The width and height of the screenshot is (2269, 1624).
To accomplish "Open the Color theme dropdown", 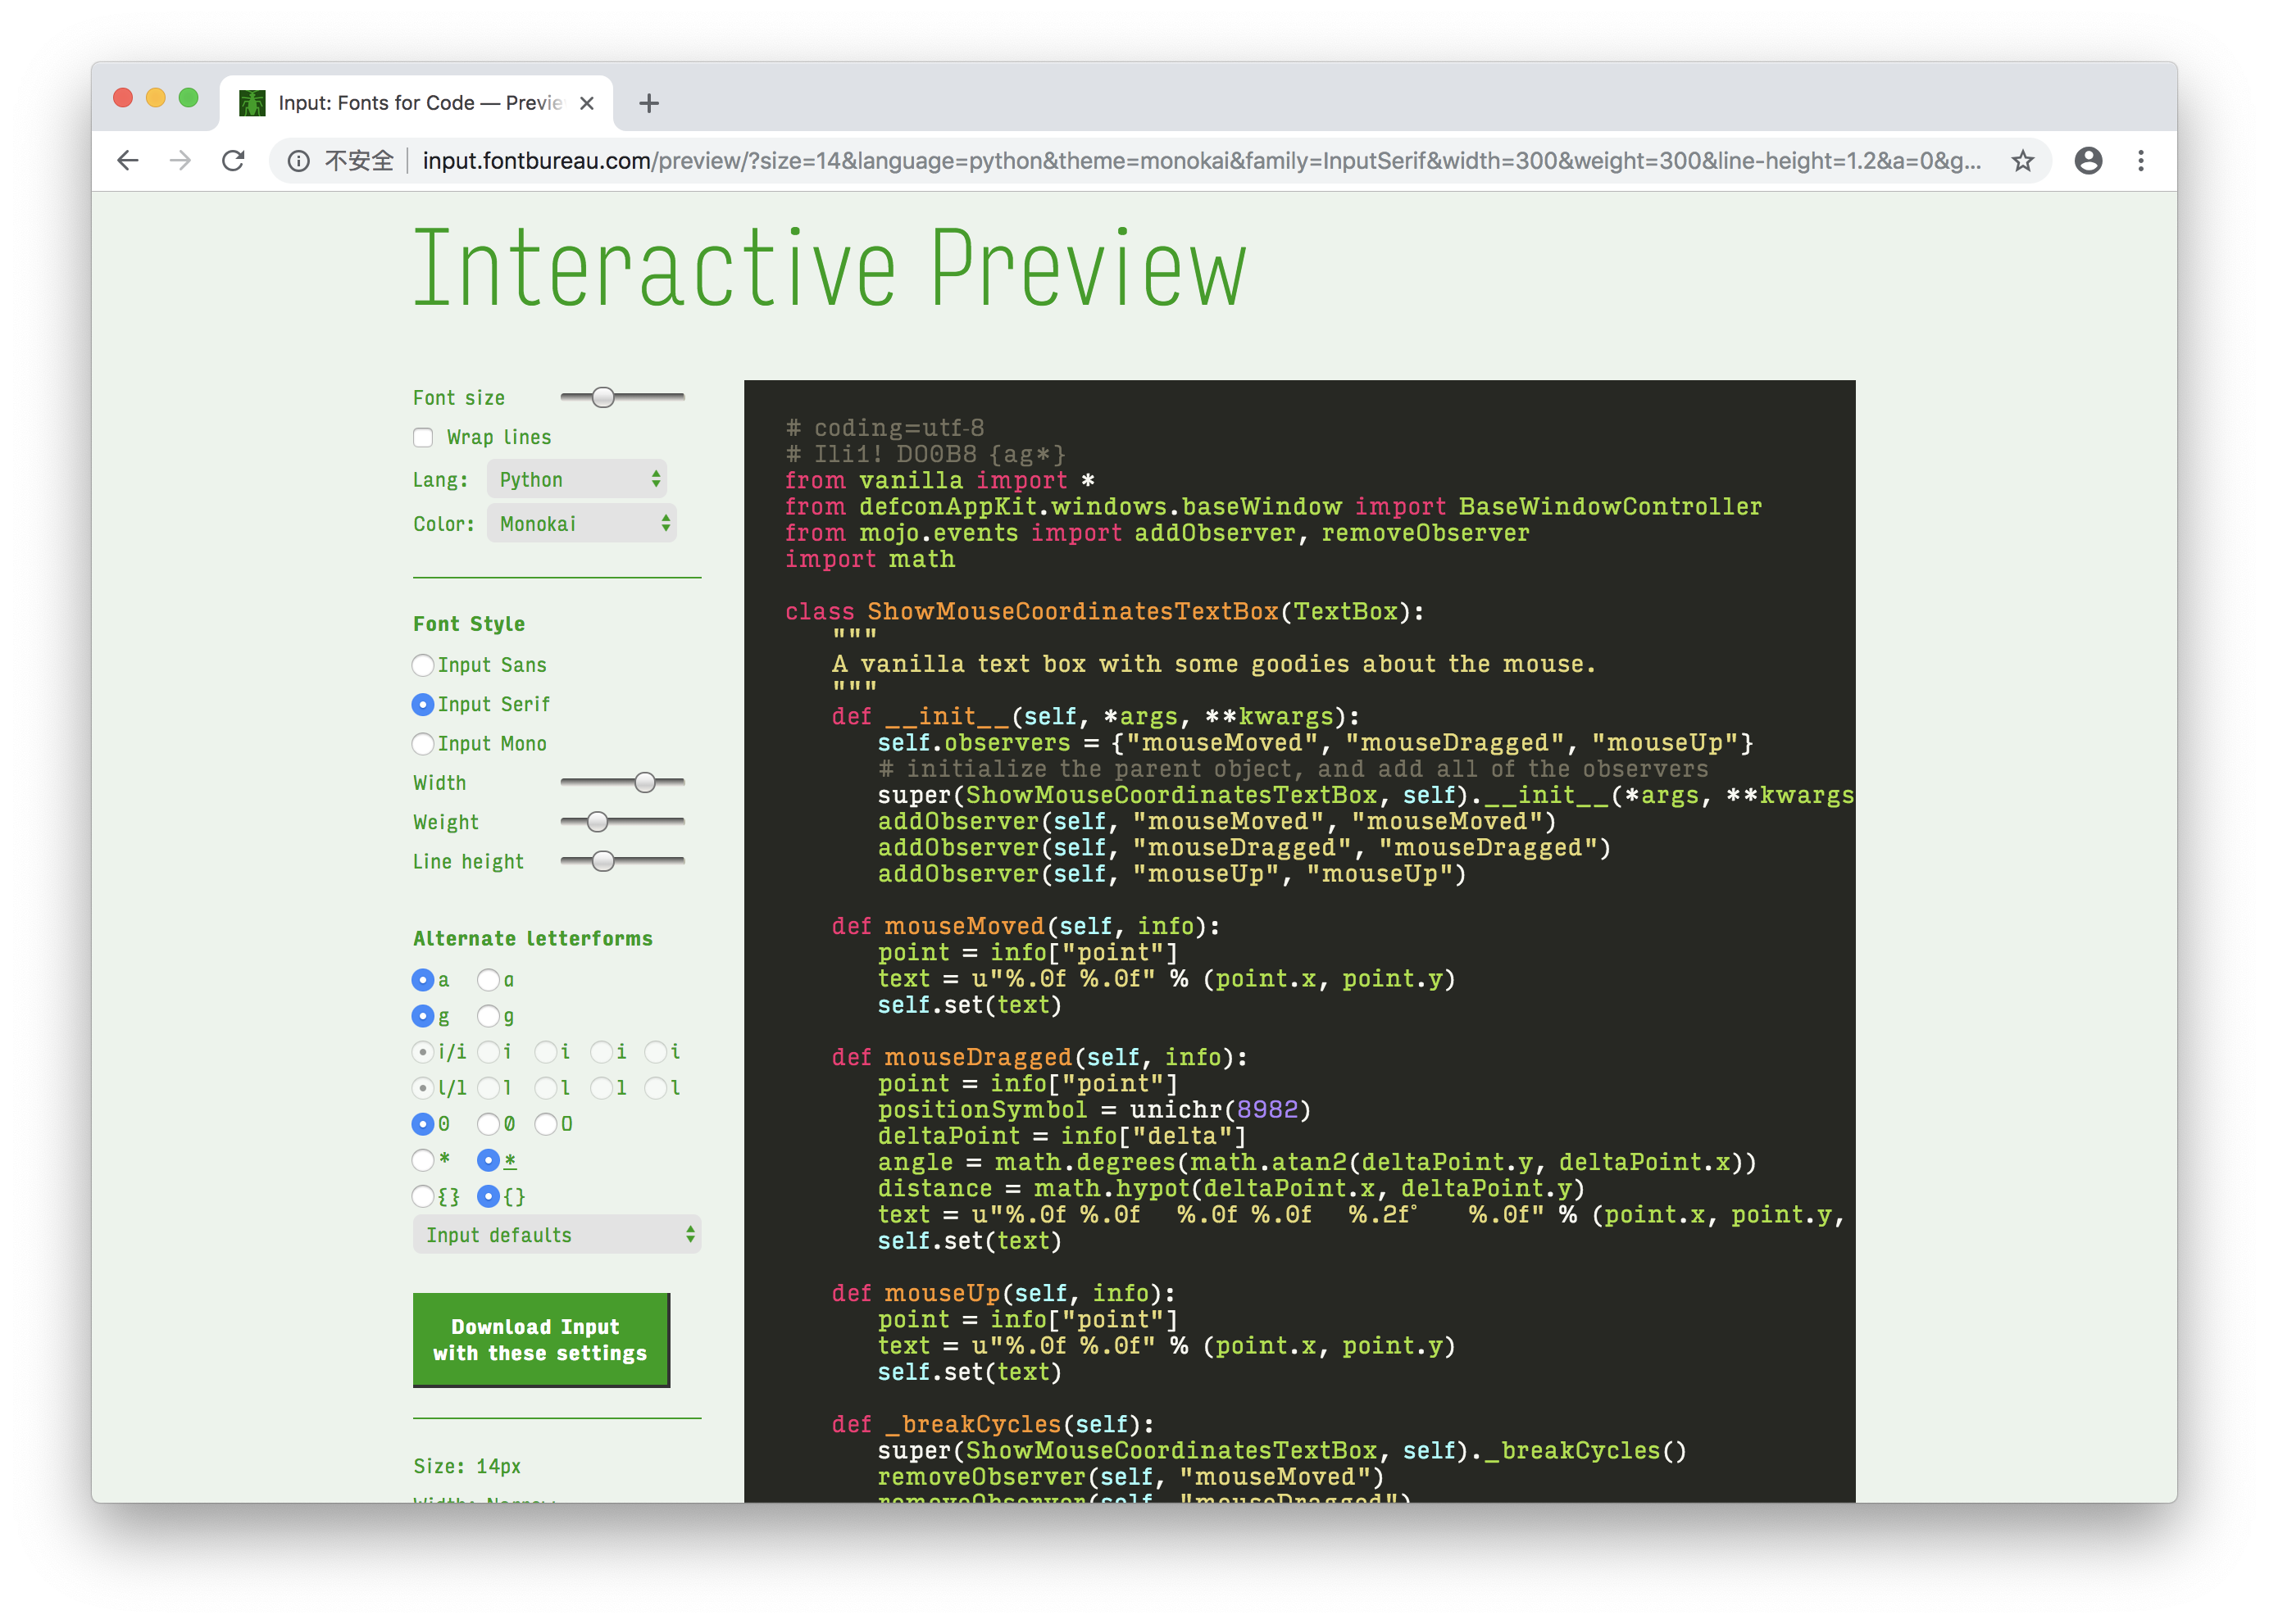I will (580, 524).
